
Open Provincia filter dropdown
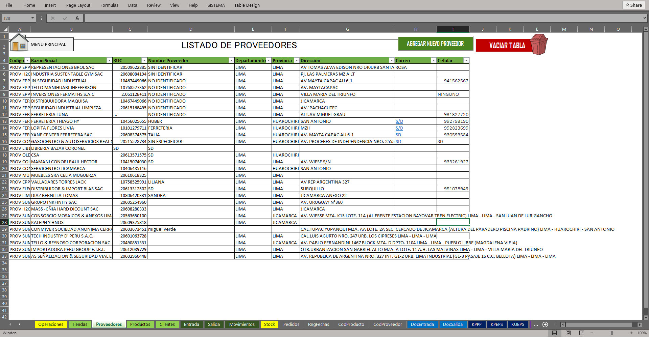(297, 60)
